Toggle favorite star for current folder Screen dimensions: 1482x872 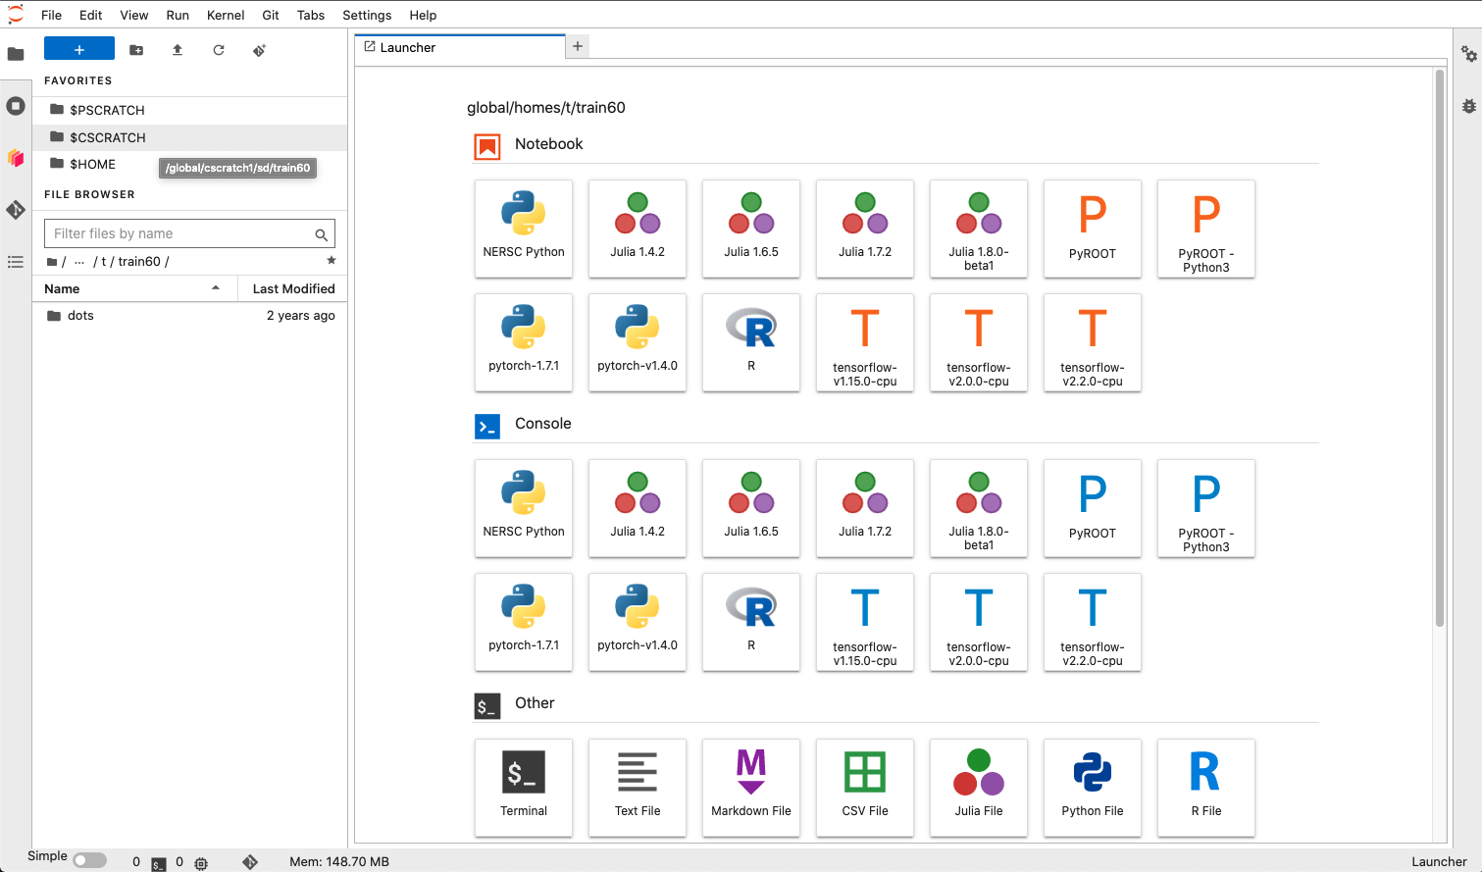pyautogui.click(x=332, y=261)
